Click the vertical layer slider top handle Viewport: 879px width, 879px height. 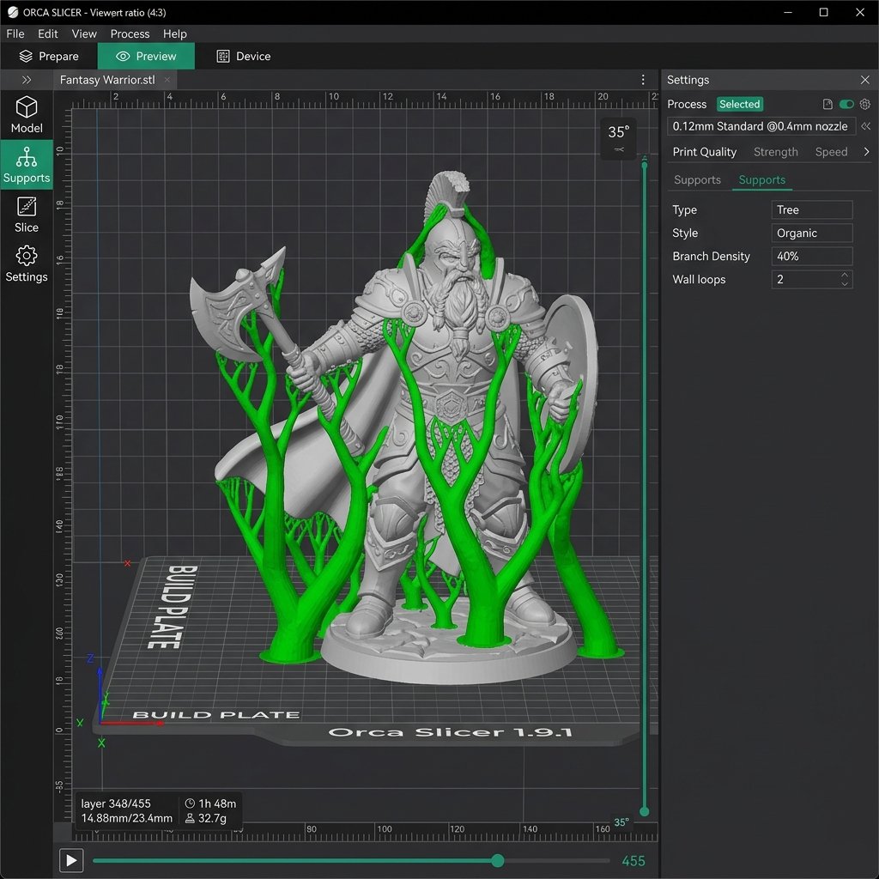[x=644, y=164]
